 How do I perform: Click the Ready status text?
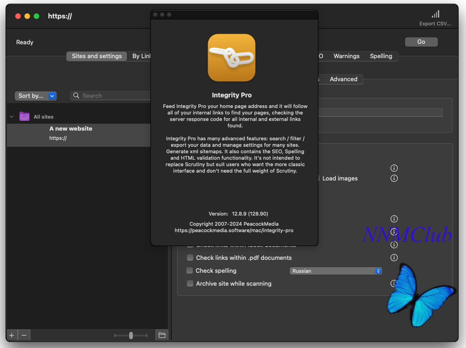pos(24,42)
